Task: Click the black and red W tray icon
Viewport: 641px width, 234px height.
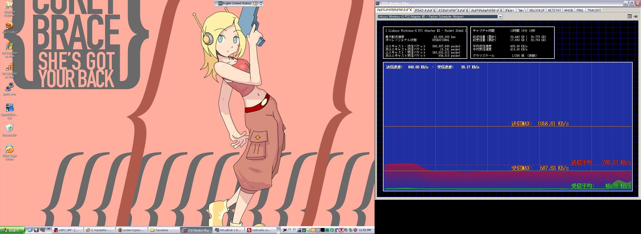Action: [285, 230]
